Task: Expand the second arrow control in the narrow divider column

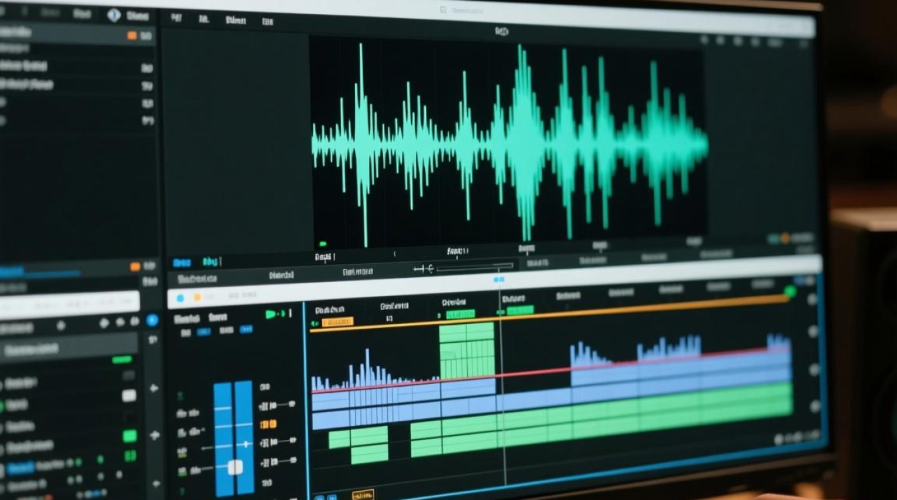Action: [154, 435]
